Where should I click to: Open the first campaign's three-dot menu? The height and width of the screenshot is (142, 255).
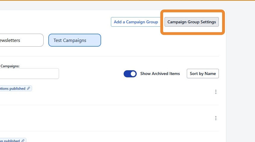(x=216, y=92)
